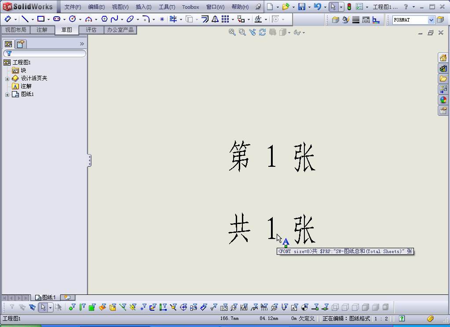Open the Appearances color ball tab
Screen dimensions: 450x327
443,99
